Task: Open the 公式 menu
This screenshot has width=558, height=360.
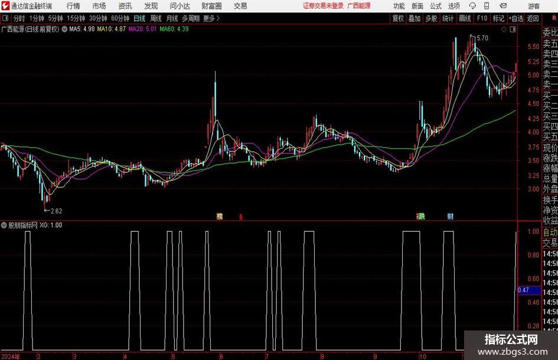Action: (x=435, y=6)
